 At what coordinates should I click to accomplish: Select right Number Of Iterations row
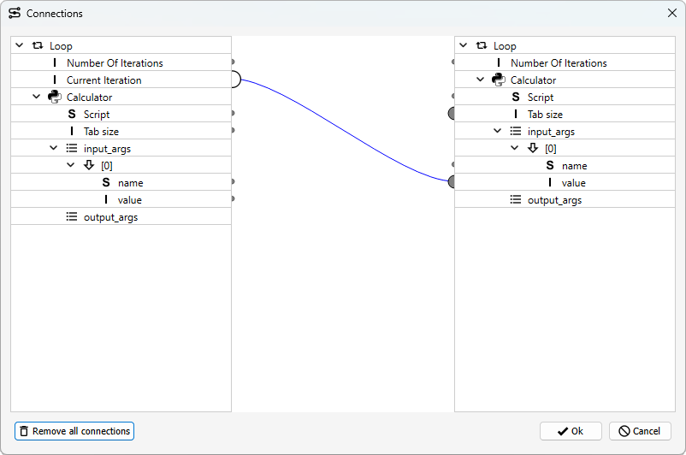pos(565,62)
